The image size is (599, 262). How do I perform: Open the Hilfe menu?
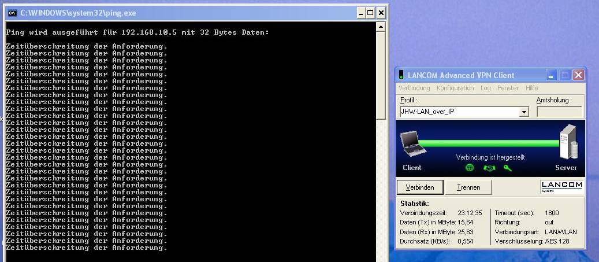(x=531, y=88)
